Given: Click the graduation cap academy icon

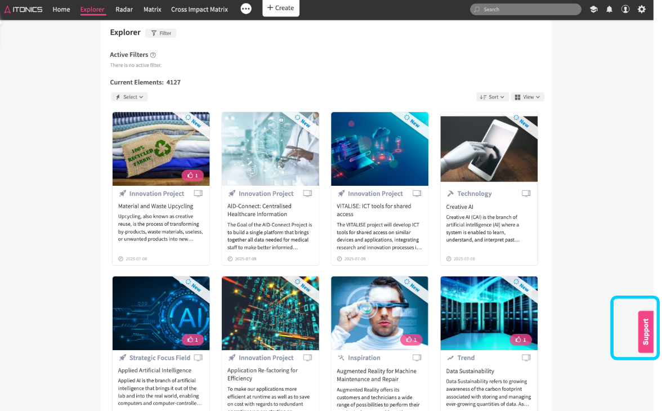Looking at the screenshot, I should (593, 10).
